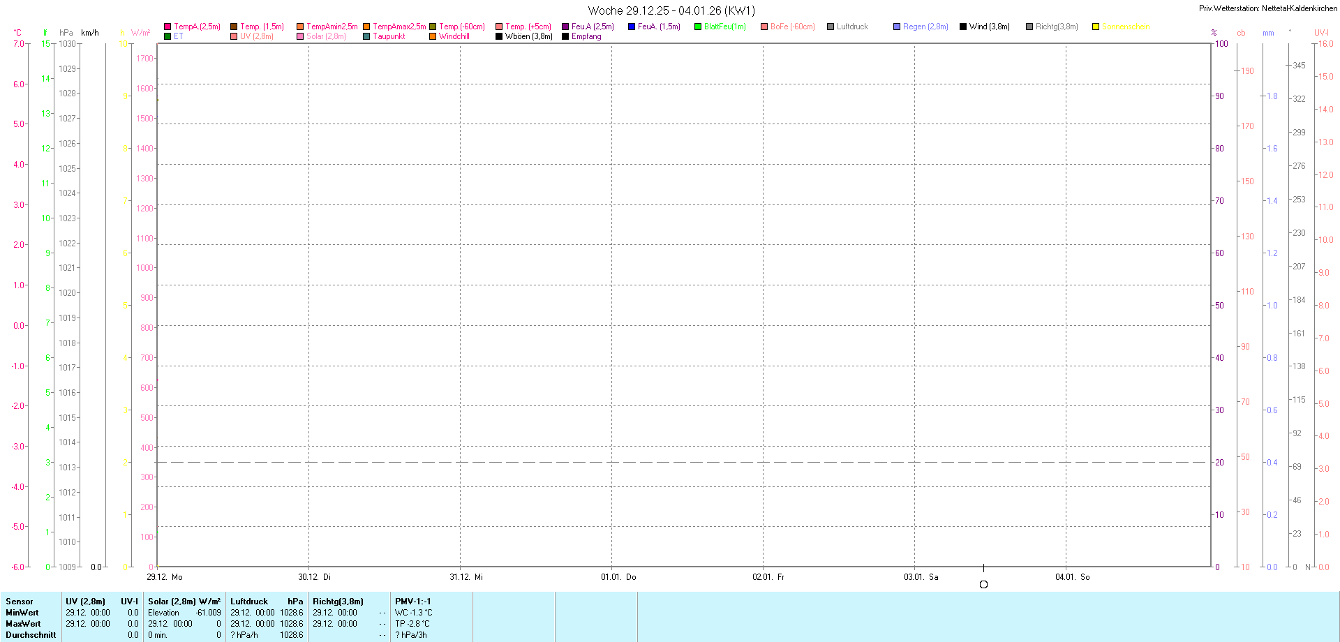Viewport: 1340px width, 642px height.
Task: Click the TempA.(2,5m) legend color square
Action: [167, 27]
